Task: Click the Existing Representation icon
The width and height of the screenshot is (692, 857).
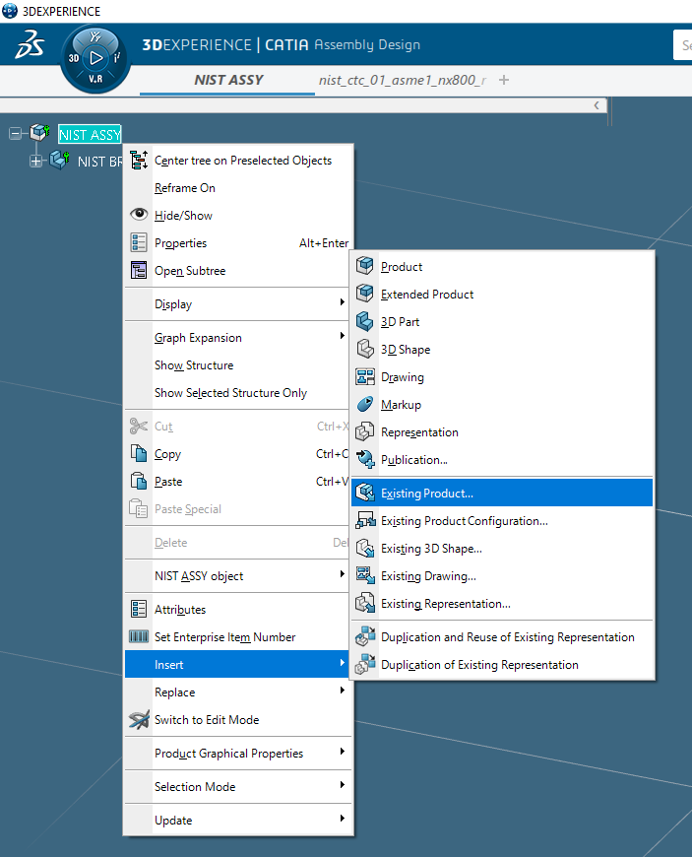Action: (x=365, y=604)
